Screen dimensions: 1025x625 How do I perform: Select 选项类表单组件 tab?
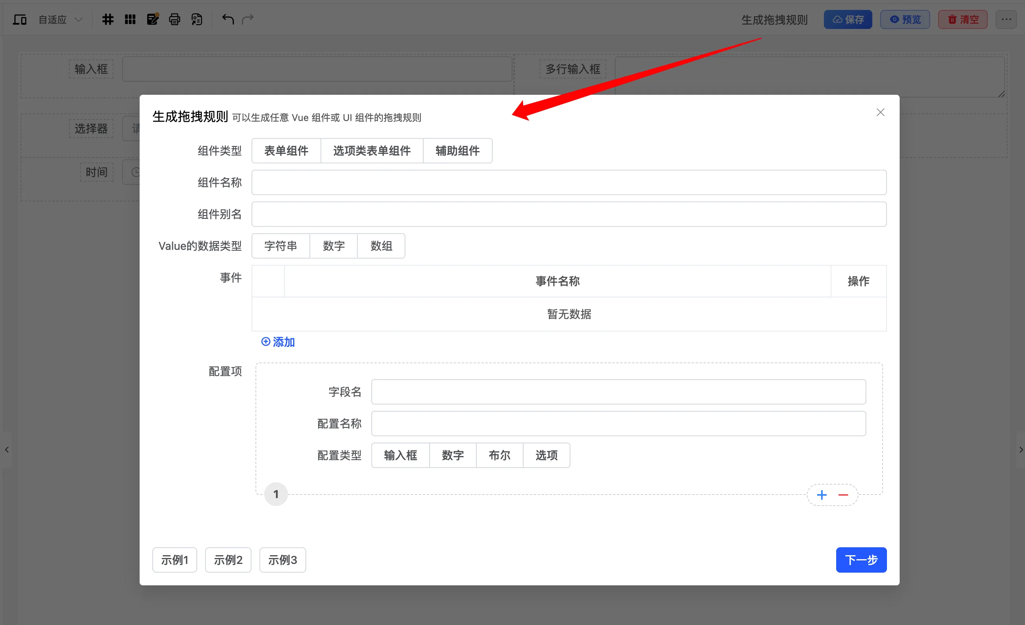pos(371,151)
